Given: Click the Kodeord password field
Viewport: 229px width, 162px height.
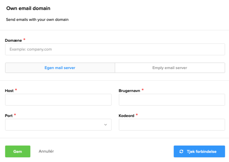Looking at the screenshot, I should (172, 125).
